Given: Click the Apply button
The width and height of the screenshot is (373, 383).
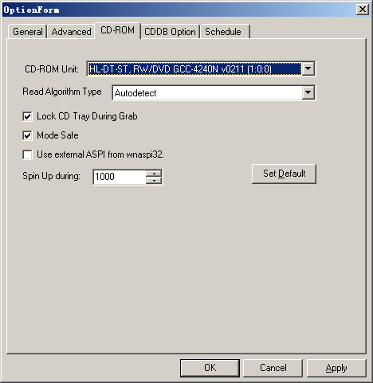Looking at the screenshot, I should [336, 368].
